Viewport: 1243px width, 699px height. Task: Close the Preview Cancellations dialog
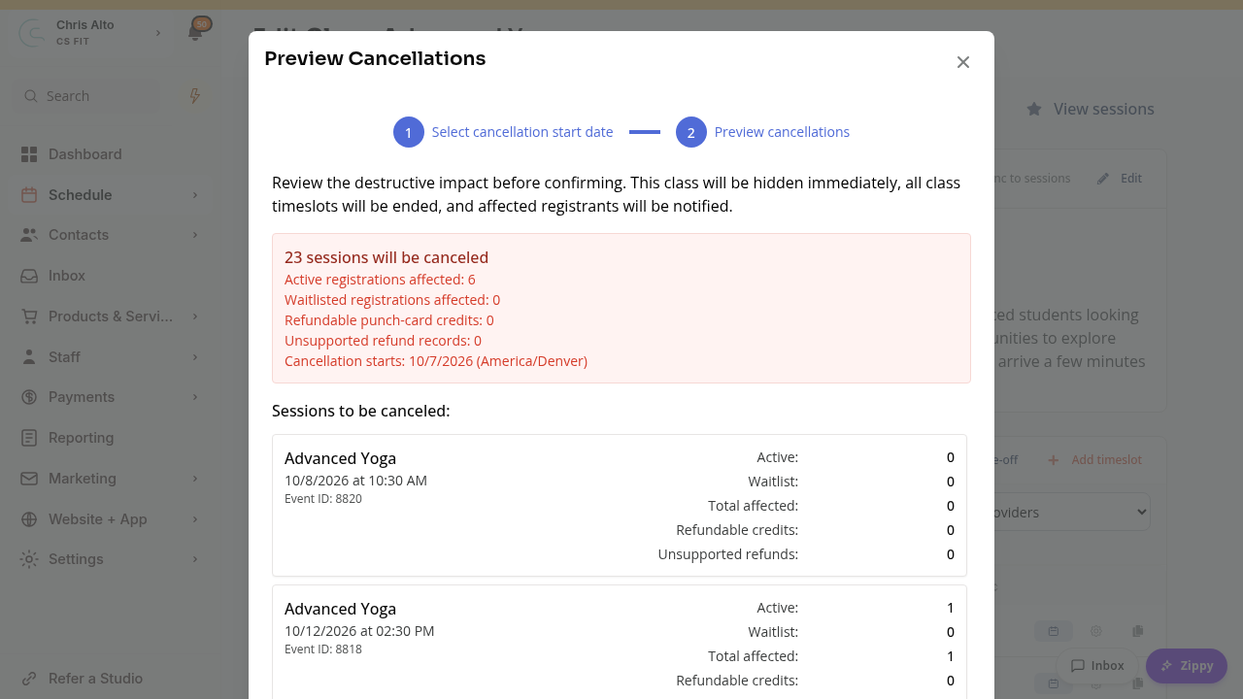click(963, 62)
